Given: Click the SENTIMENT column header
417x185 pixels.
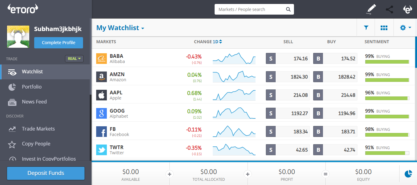Looking at the screenshot, I should click(x=377, y=42).
